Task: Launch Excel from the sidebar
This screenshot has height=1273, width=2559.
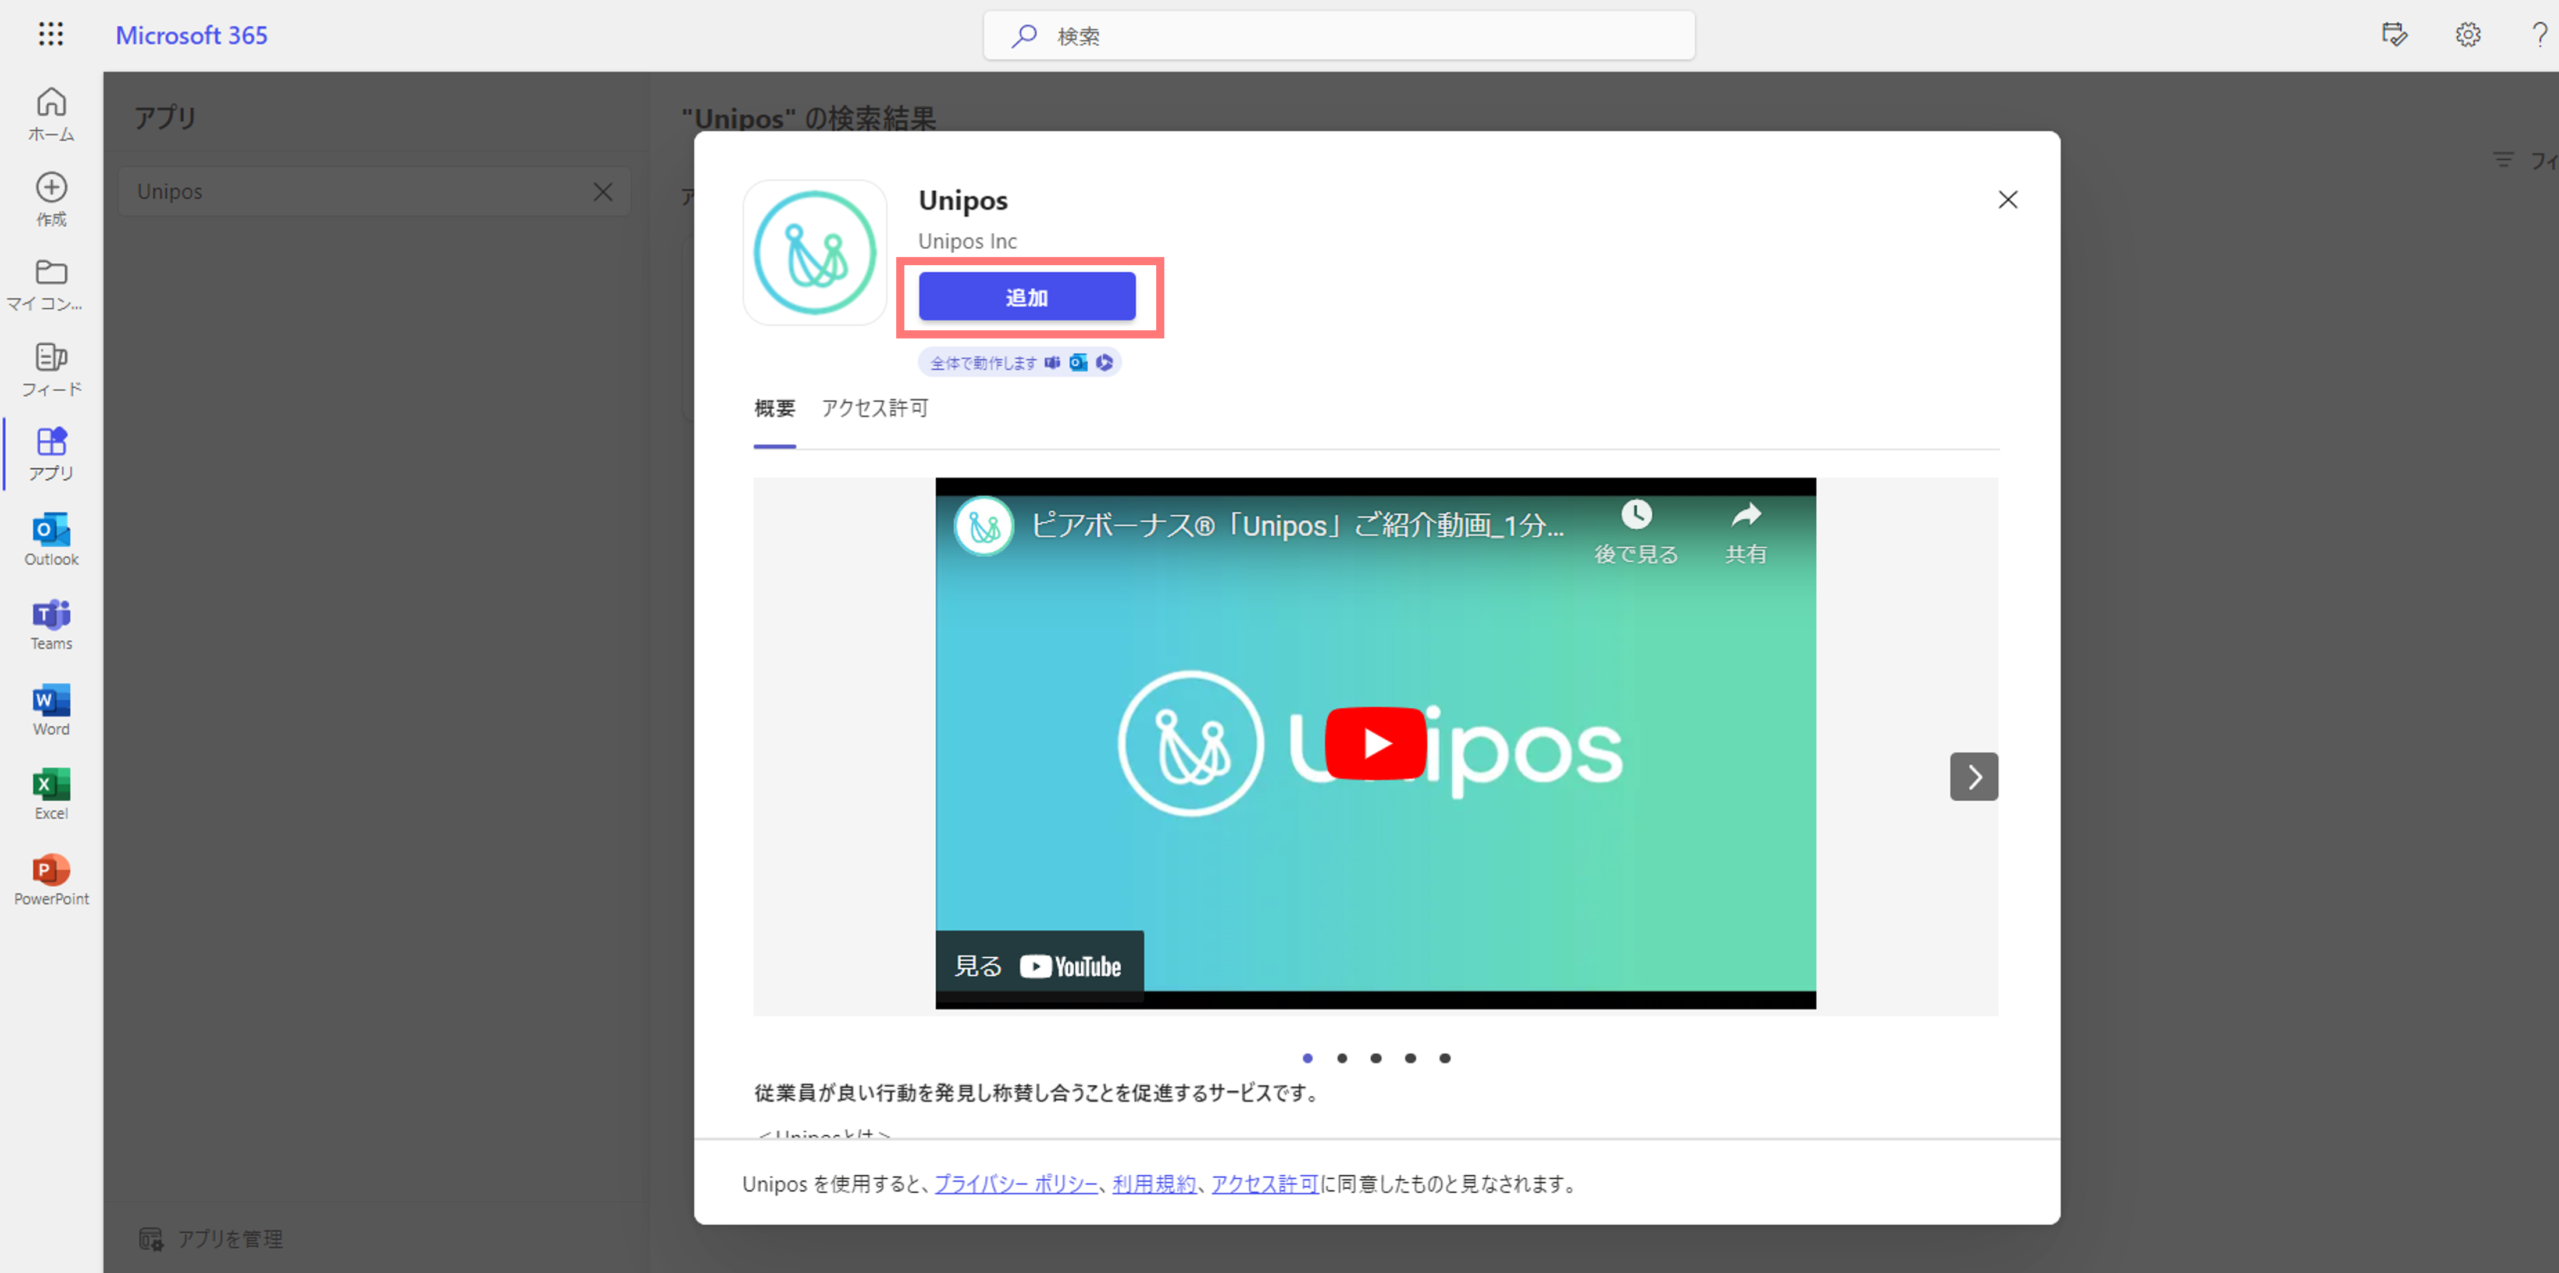Action: (51, 794)
